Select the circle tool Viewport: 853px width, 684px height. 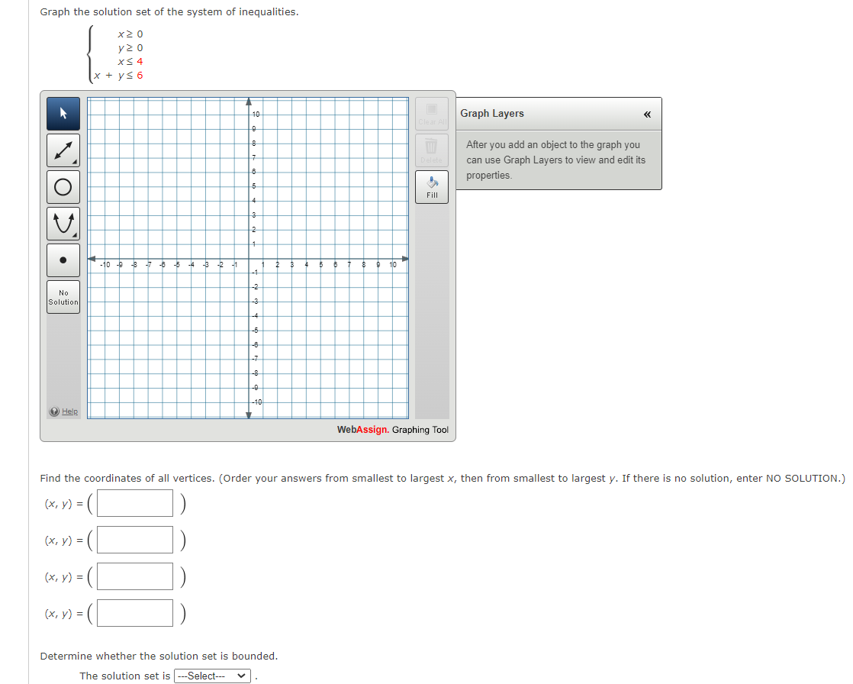click(63, 187)
